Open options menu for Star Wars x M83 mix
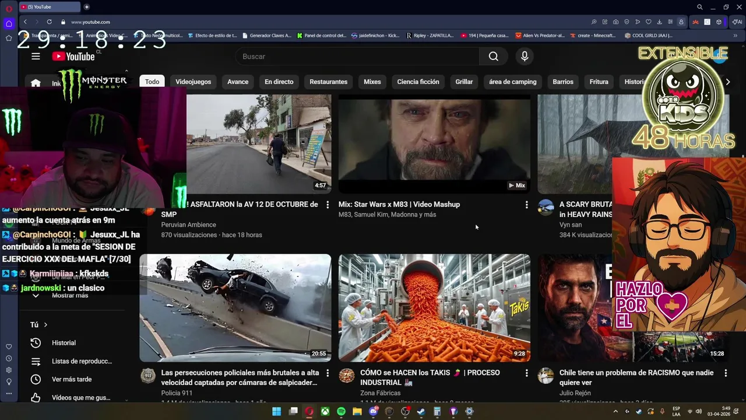The image size is (746, 420). 526,205
